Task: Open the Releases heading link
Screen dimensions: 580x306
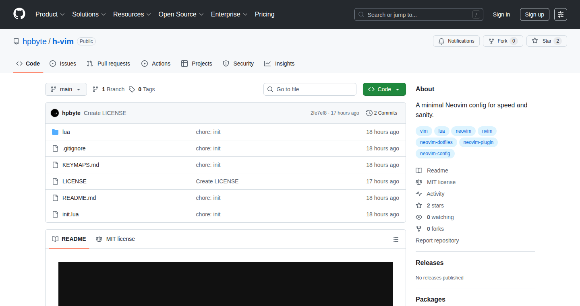Action: point(429,263)
